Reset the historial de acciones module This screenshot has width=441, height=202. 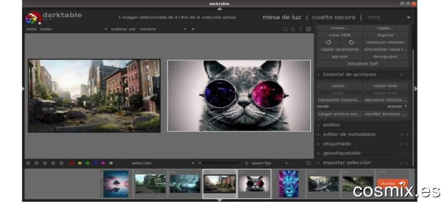402,75
